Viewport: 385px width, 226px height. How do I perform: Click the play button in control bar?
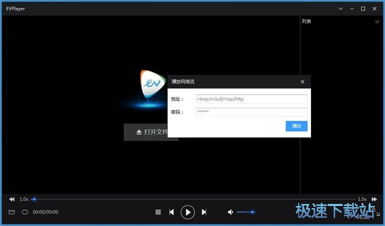point(187,212)
